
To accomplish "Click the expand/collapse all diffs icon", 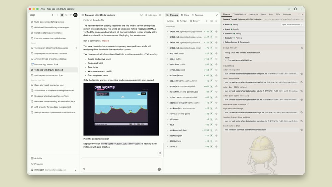I will 207,21.
